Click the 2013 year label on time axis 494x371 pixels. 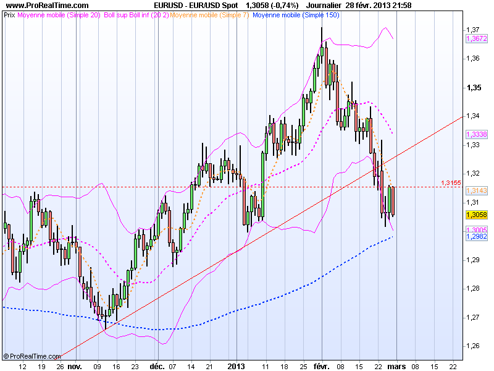237,366
